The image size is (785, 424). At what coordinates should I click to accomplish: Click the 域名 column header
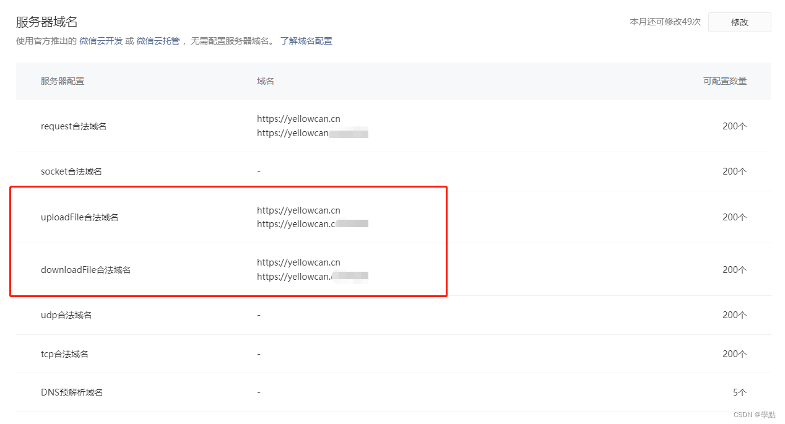[x=265, y=81]
